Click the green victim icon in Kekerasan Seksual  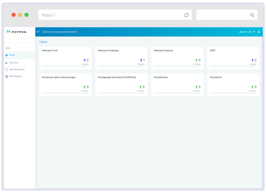point(196,60)
